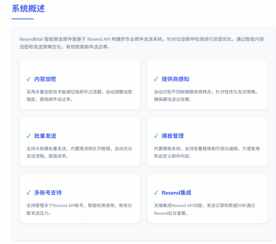Screen dimensions: 276x244
Task: Select the 内容加密 card title
Action: click(45, 79)
